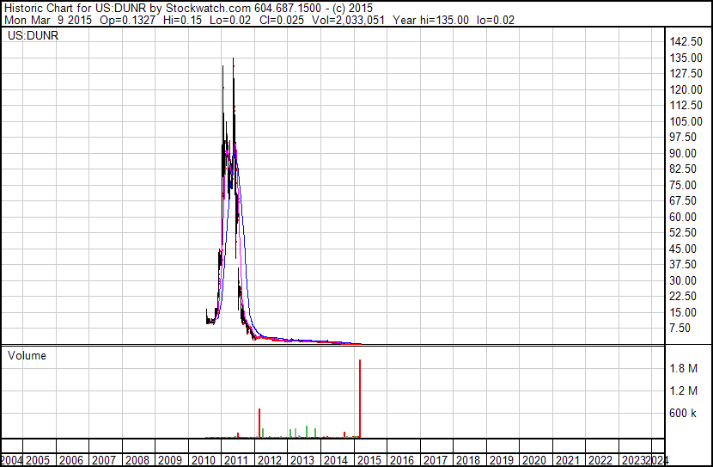Click the 2004 label on the time axis
This screenshot has height=467, width=713.
(12, 460)
